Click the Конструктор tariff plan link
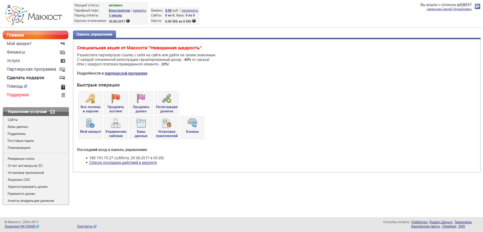Viewport: 483px width, 232px height. (x=119, y=10)
